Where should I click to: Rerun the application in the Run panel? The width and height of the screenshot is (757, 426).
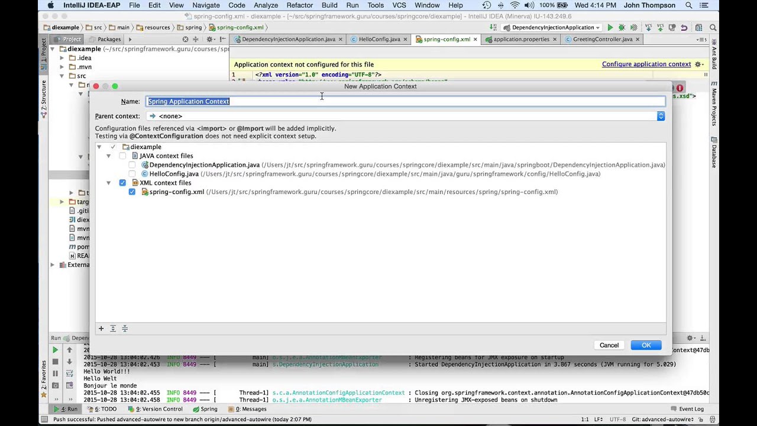tap(56, 350)
